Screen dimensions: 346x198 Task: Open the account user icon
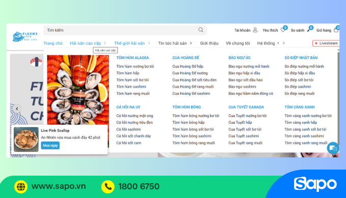pos(255,30)
